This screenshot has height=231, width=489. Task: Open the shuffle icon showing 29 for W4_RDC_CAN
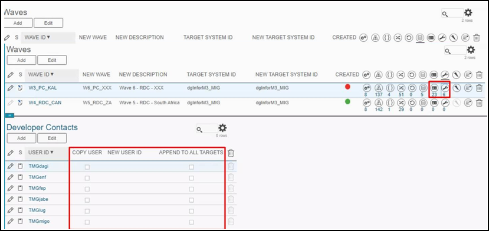(x=401, y=103)
